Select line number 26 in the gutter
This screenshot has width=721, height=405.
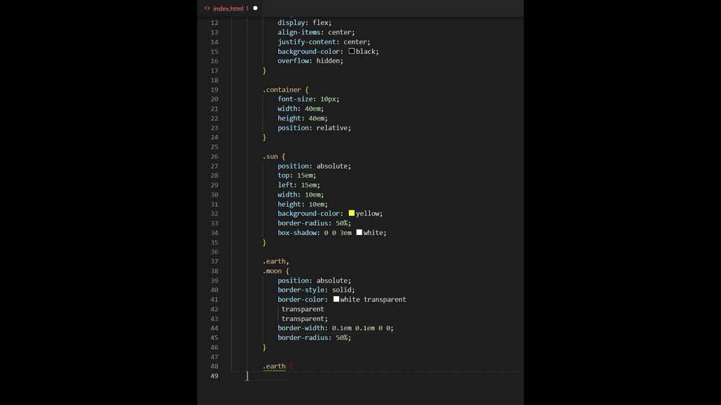point(214,156)
